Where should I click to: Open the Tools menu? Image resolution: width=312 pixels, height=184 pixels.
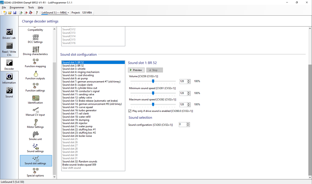tap(31, 7)
